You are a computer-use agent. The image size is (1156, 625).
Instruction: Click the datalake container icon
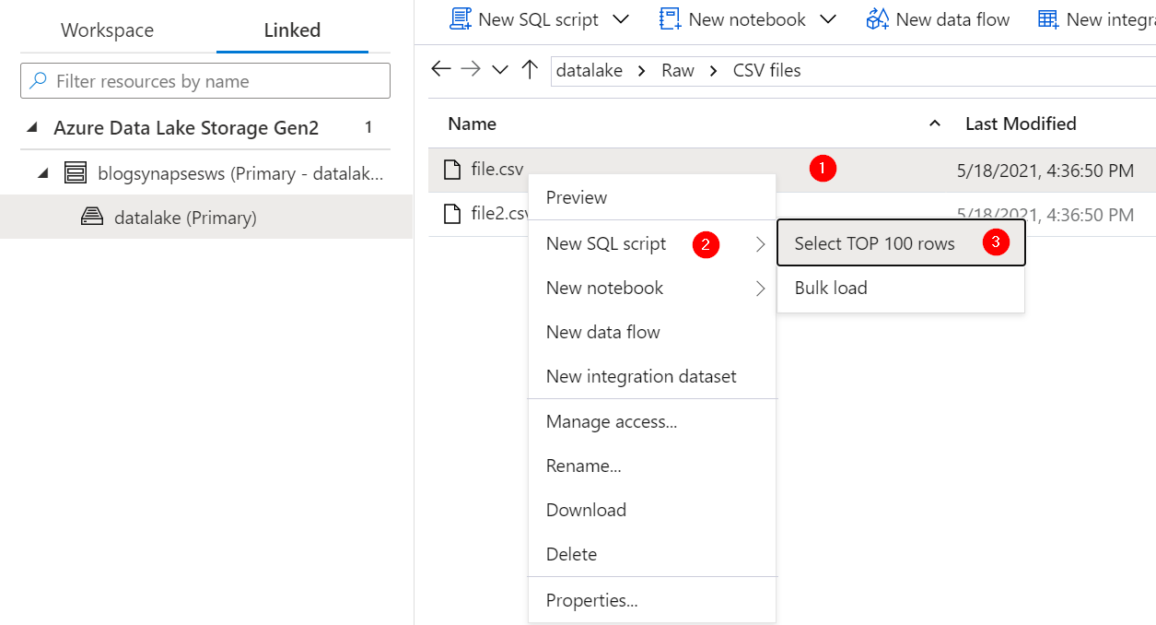pos(91,218)
